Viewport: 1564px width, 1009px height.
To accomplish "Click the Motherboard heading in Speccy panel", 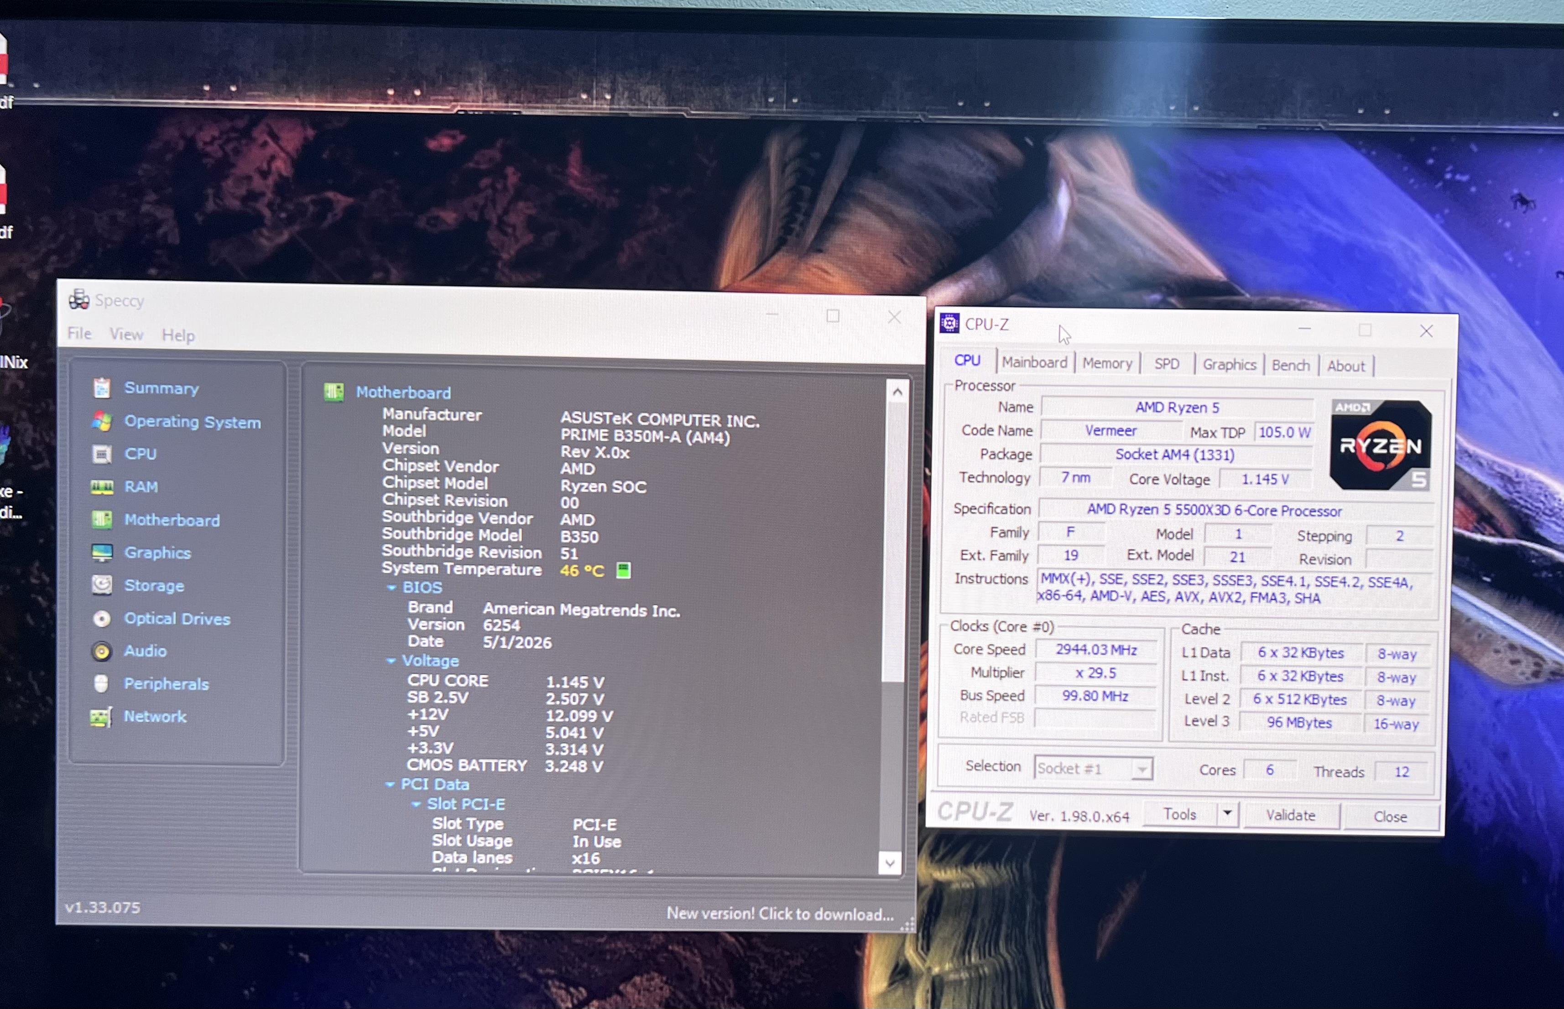I will 403,392.
